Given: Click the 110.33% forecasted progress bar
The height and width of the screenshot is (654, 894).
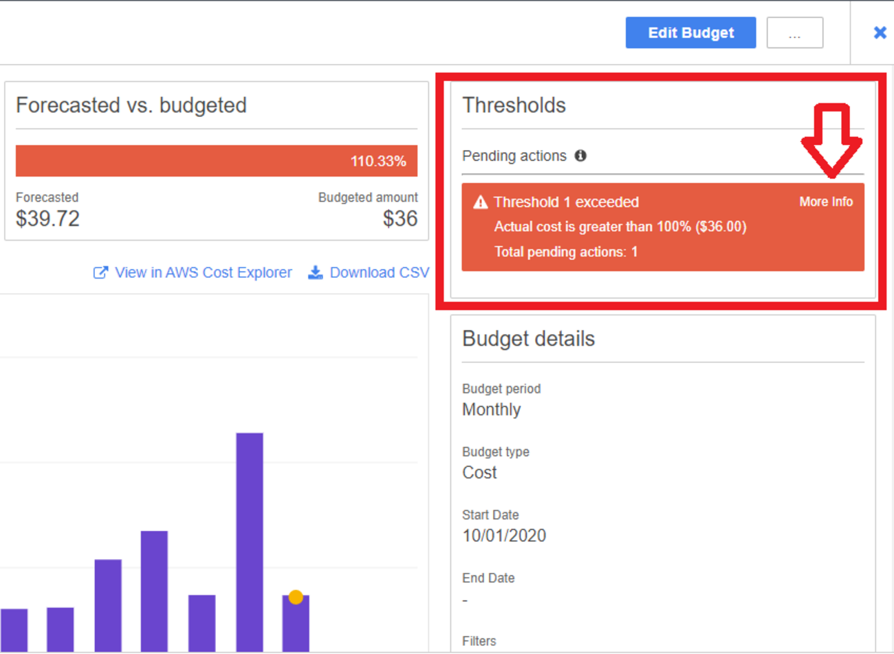Looking at the screenshot, I should [x=216, y=161].
